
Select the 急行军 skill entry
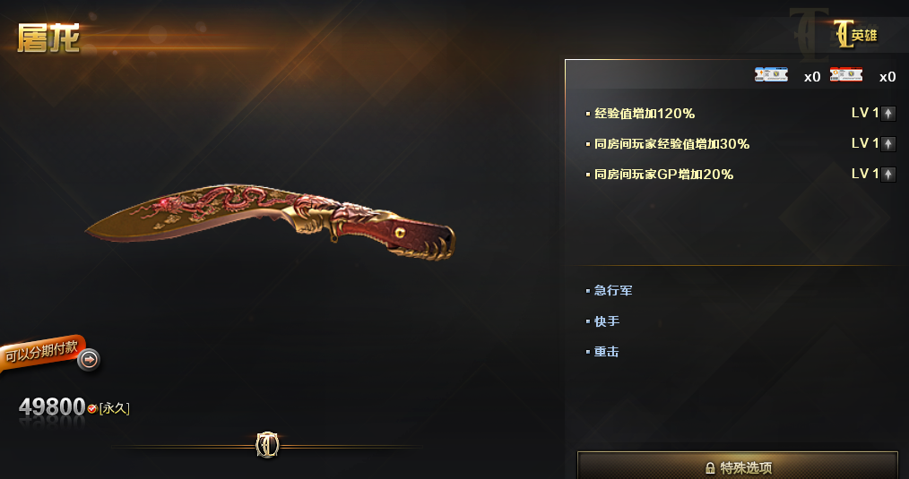tap(613, 291)
